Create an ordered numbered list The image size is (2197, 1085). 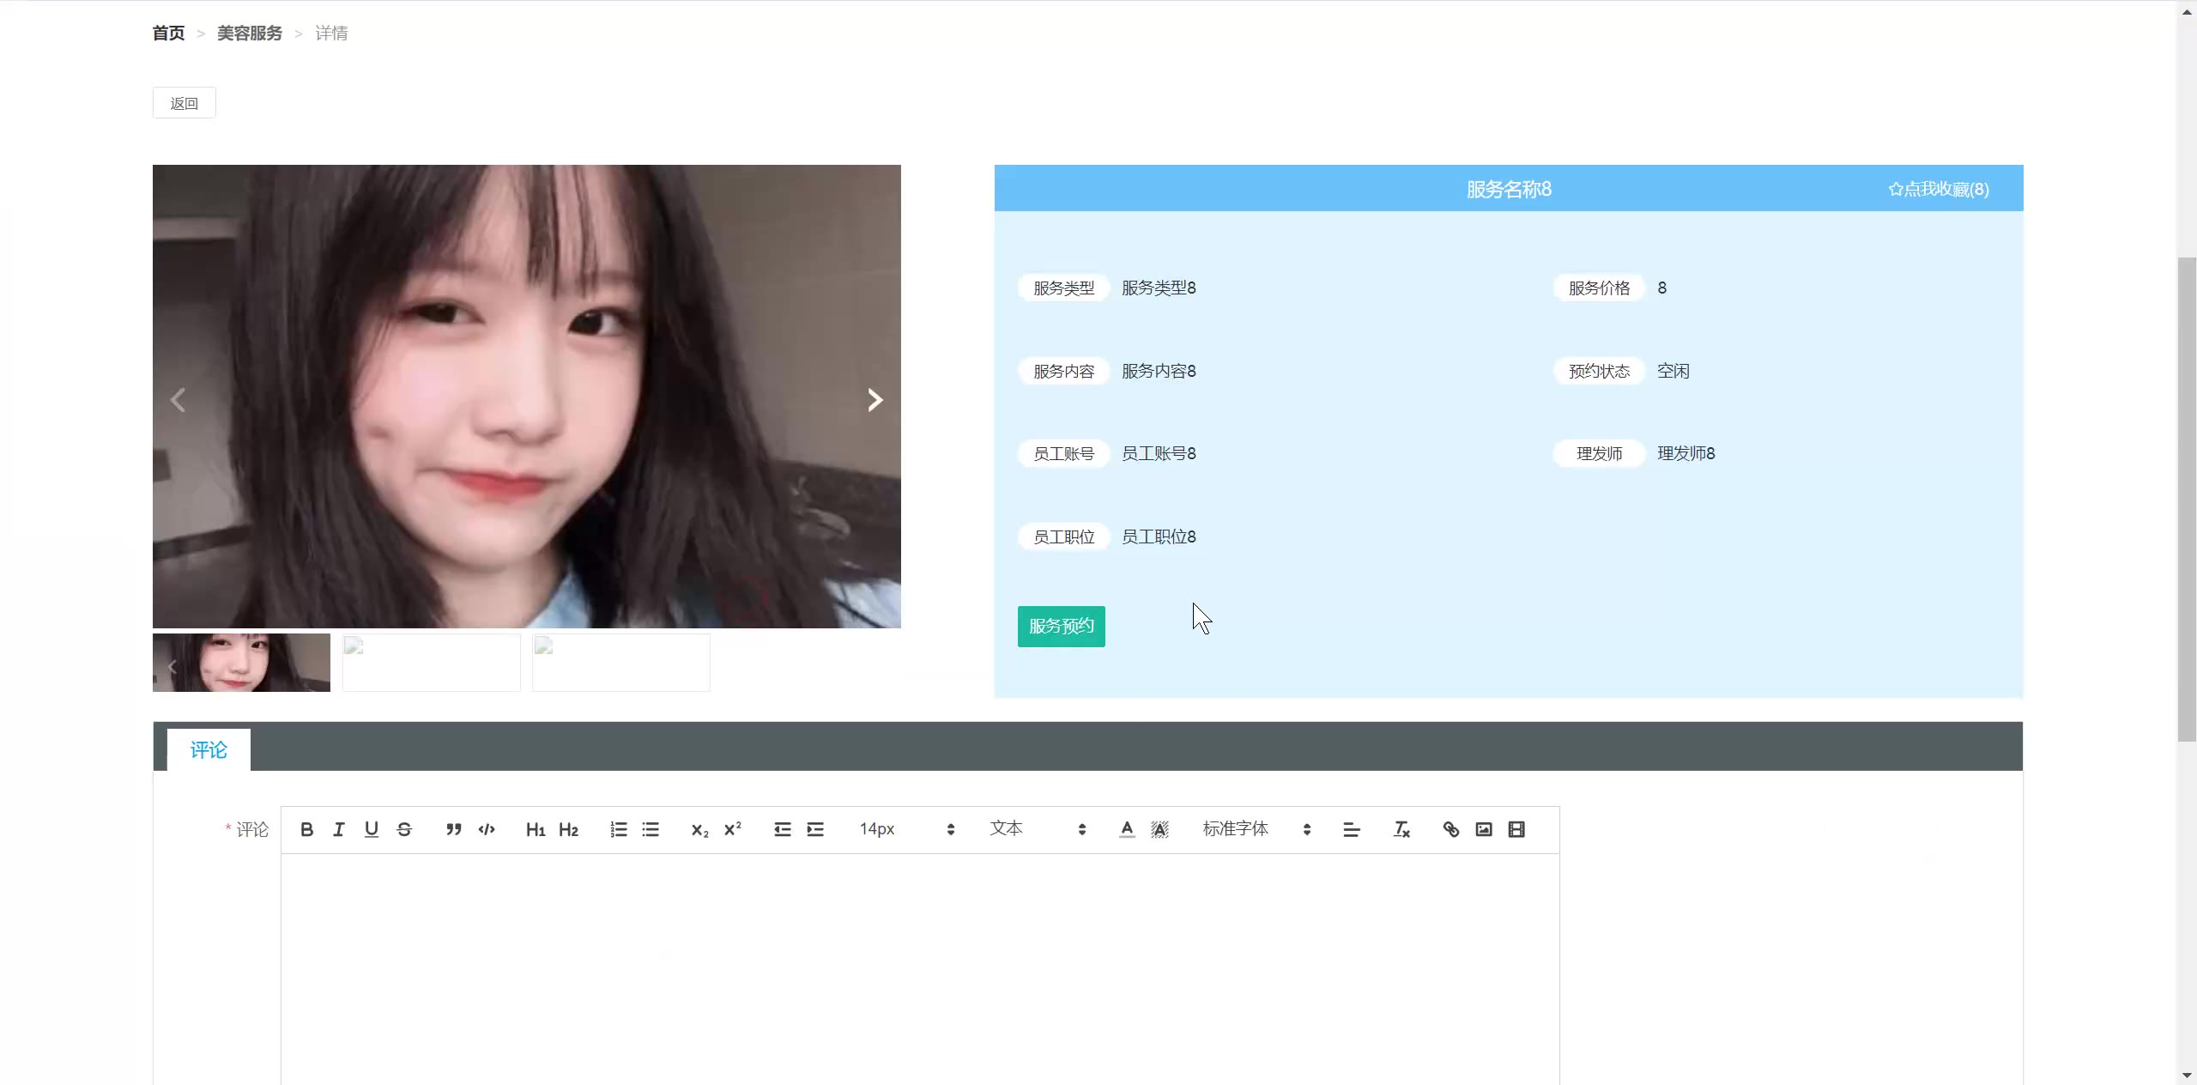coord(618,829)
